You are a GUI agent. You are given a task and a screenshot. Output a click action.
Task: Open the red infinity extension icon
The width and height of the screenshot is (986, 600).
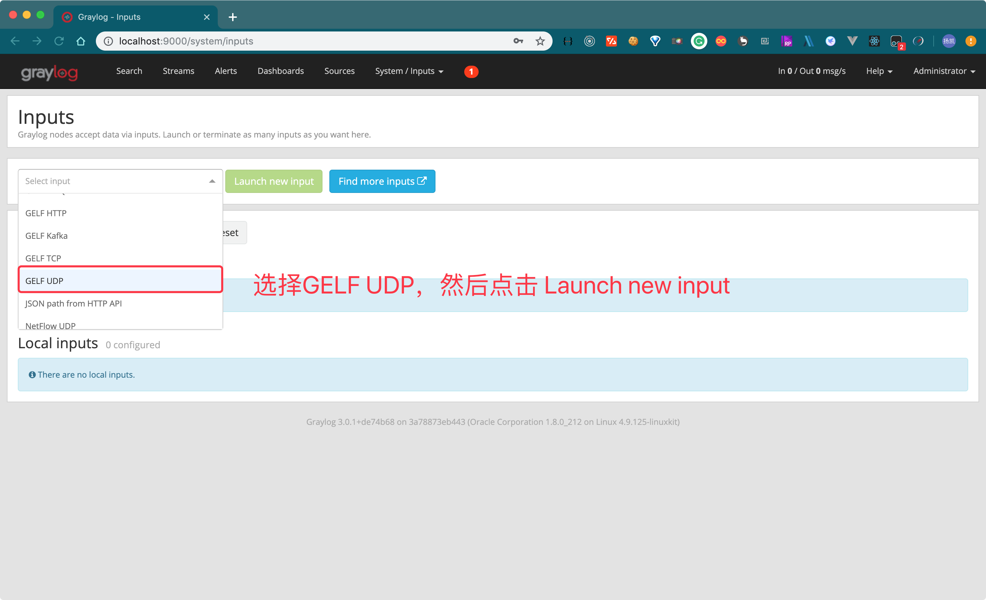pos(721,41)
